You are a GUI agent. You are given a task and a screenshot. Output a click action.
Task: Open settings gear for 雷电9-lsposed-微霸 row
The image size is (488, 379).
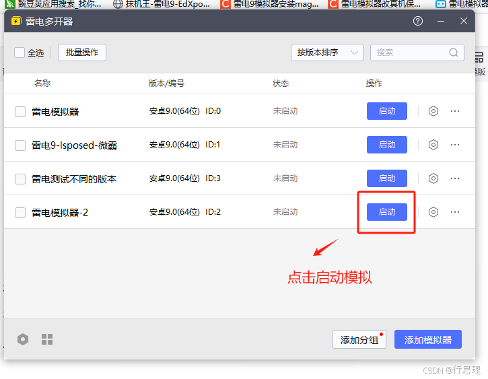click(x=433, y=145)
